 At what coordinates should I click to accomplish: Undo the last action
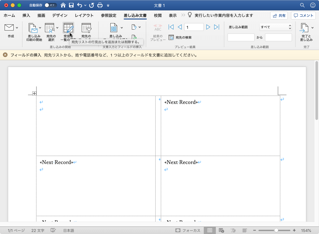click(x=79, y=5)
